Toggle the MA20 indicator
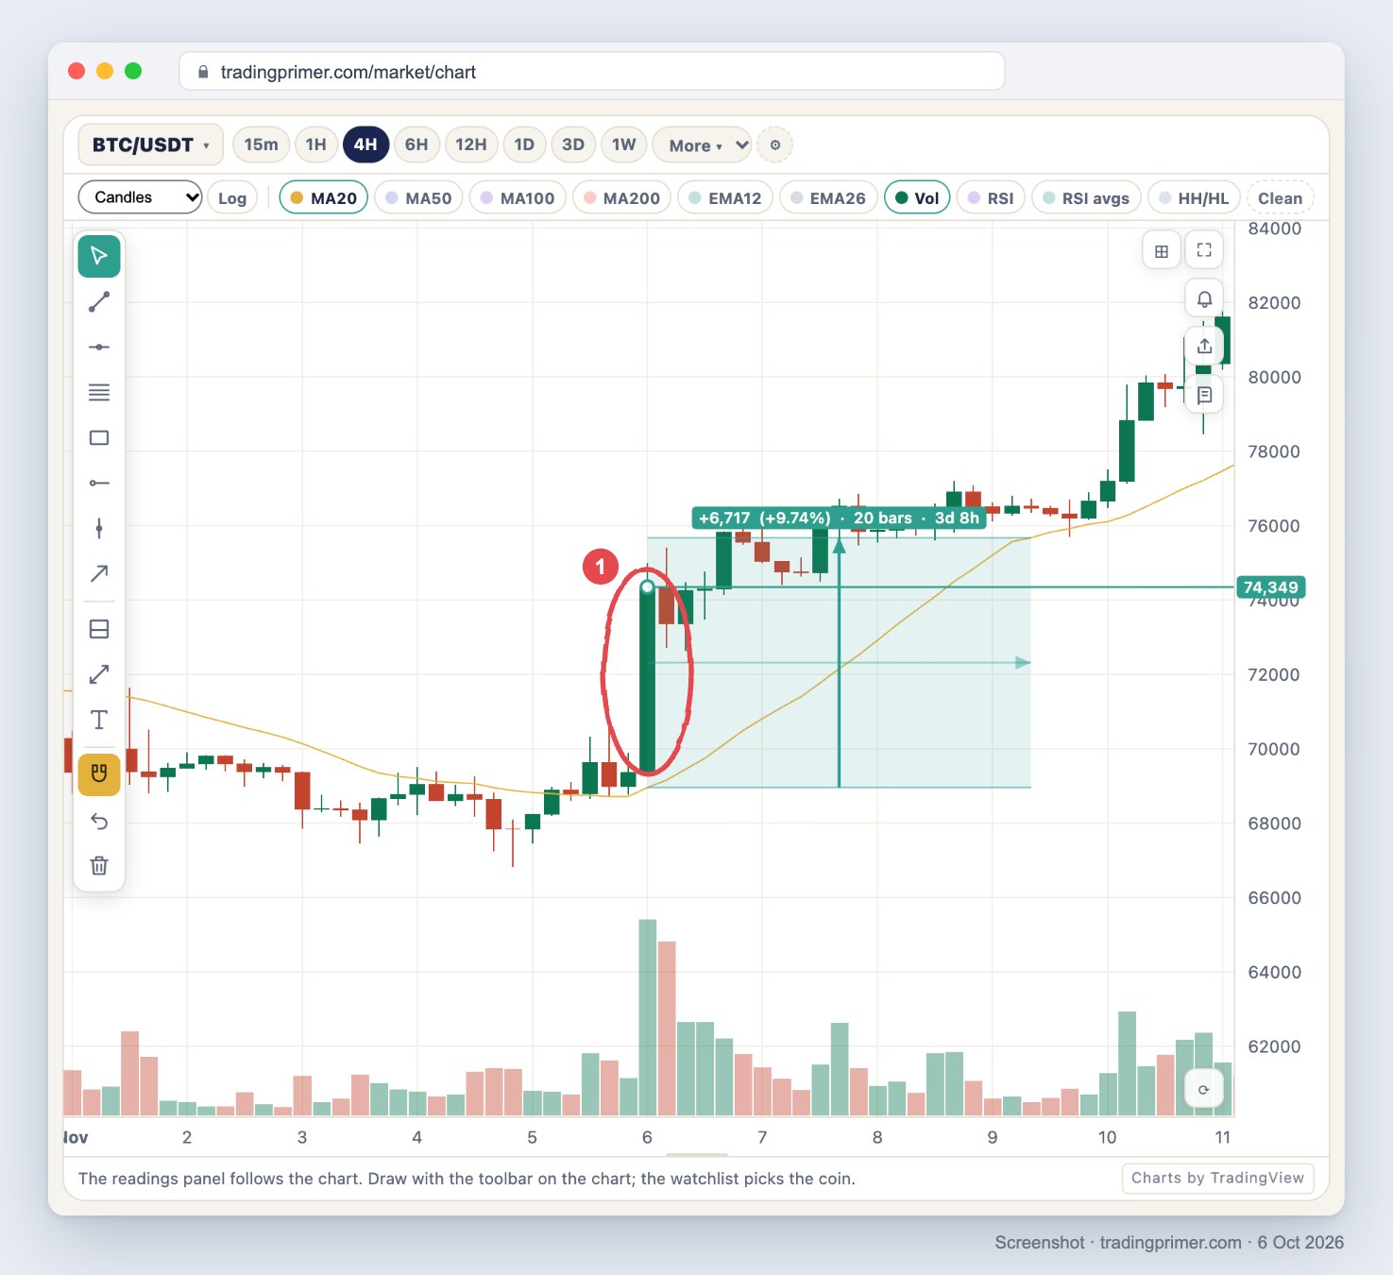Viewport: 1393px width, 1275px height. pyautogui.click(x=324, y=197)
